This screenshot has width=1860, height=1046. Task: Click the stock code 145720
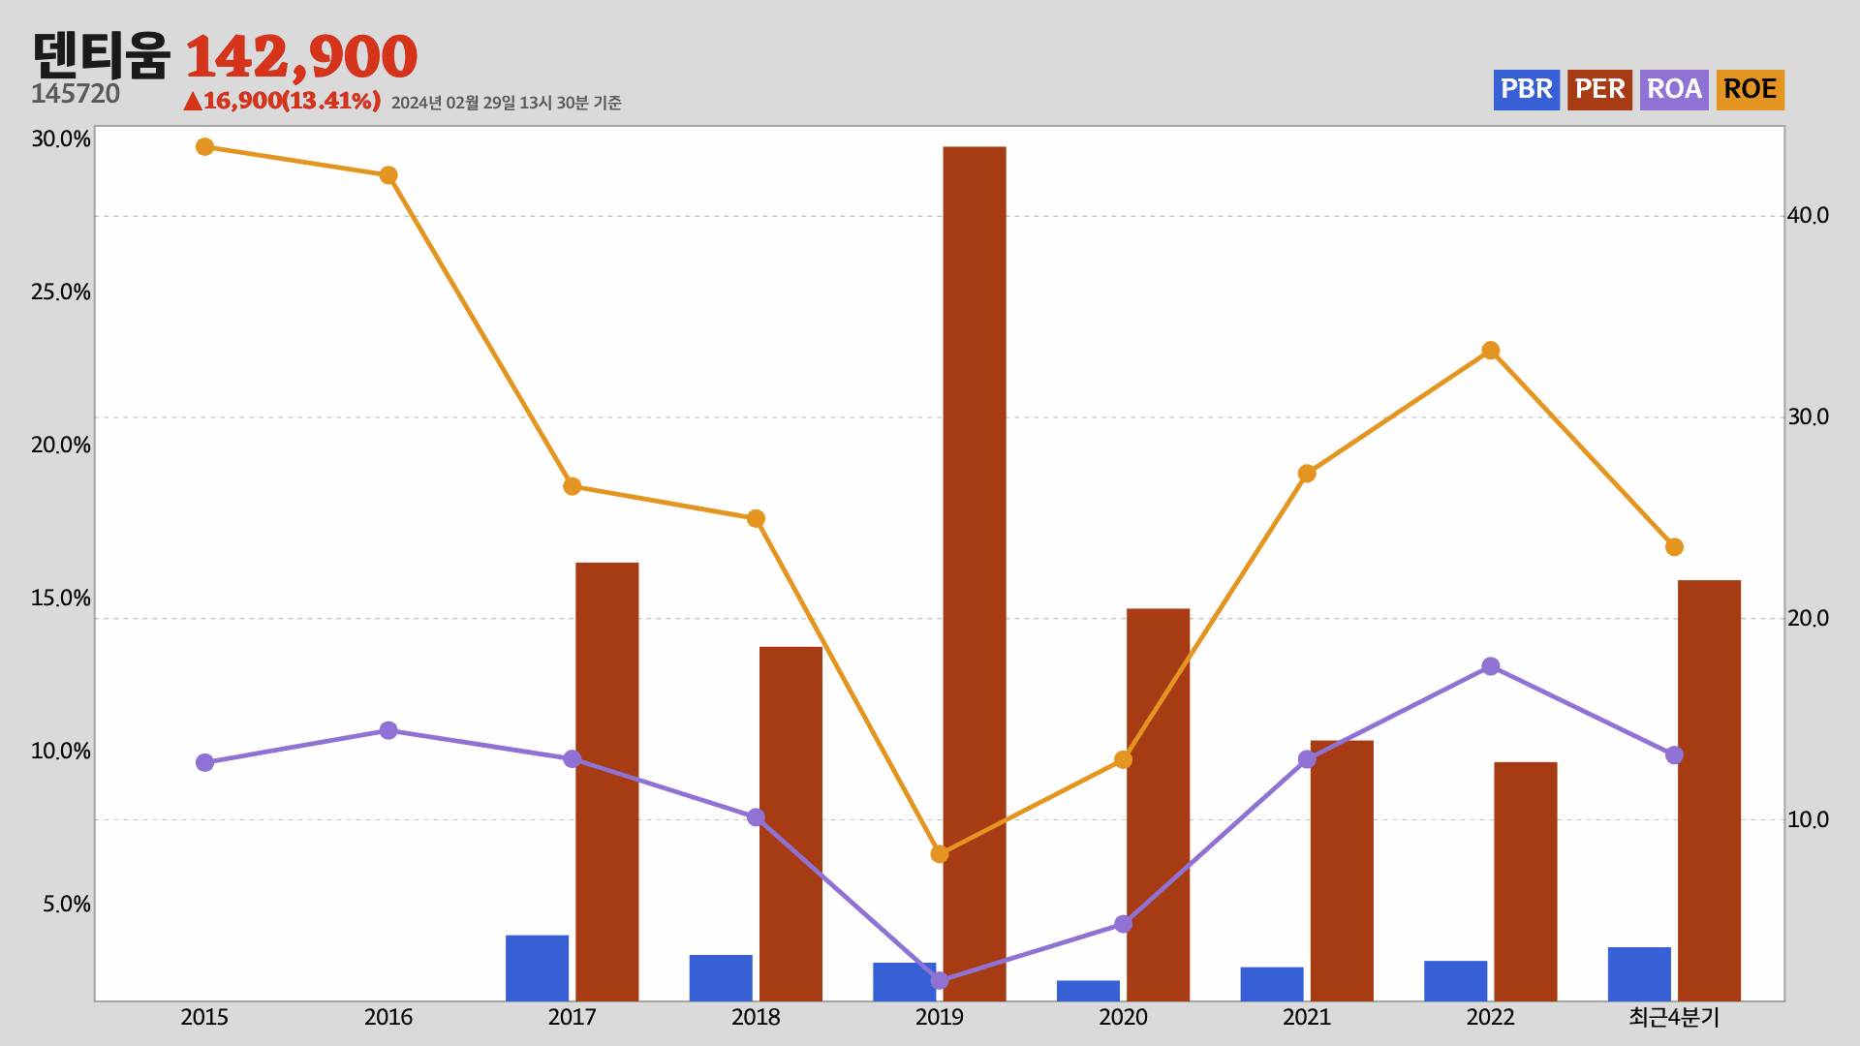point(76,94)
